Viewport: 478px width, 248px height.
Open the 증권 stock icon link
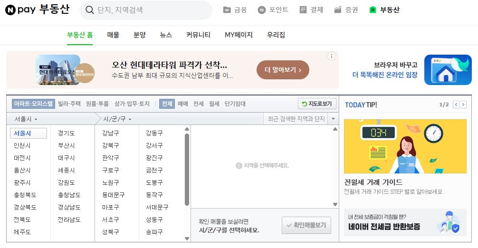point(346,10)
